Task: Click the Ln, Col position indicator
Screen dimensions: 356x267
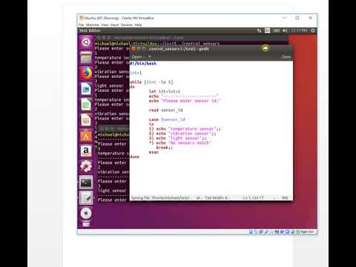Action: pos(253,198)
